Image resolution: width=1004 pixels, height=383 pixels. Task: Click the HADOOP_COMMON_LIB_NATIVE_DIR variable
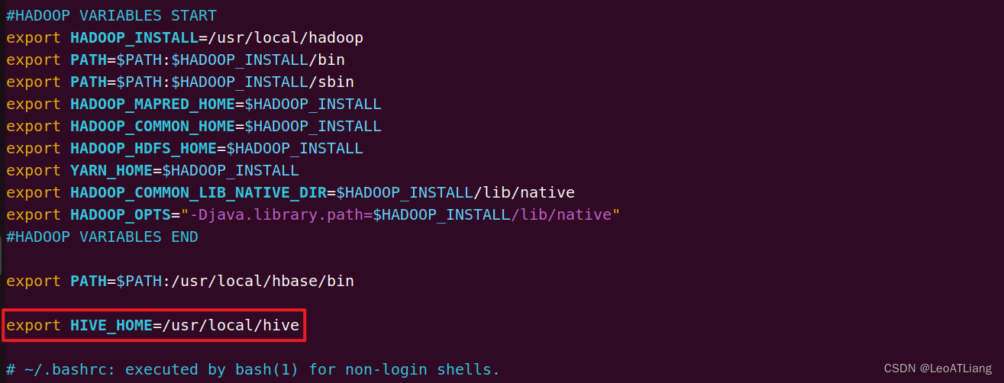[x=198, y=192]
